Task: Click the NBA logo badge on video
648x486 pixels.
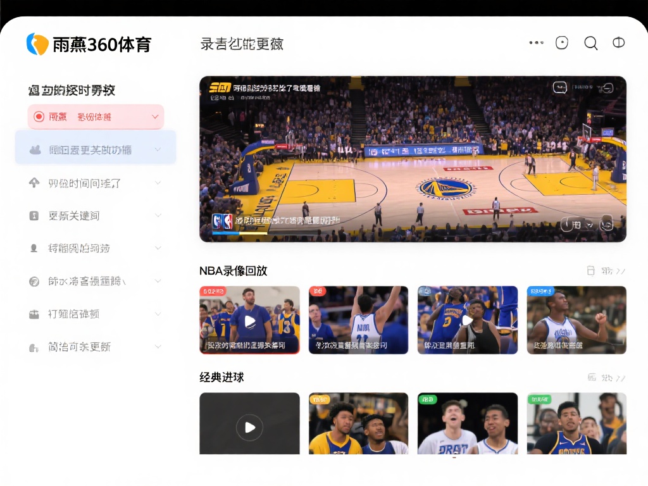Action: click(x=222, y=221)
